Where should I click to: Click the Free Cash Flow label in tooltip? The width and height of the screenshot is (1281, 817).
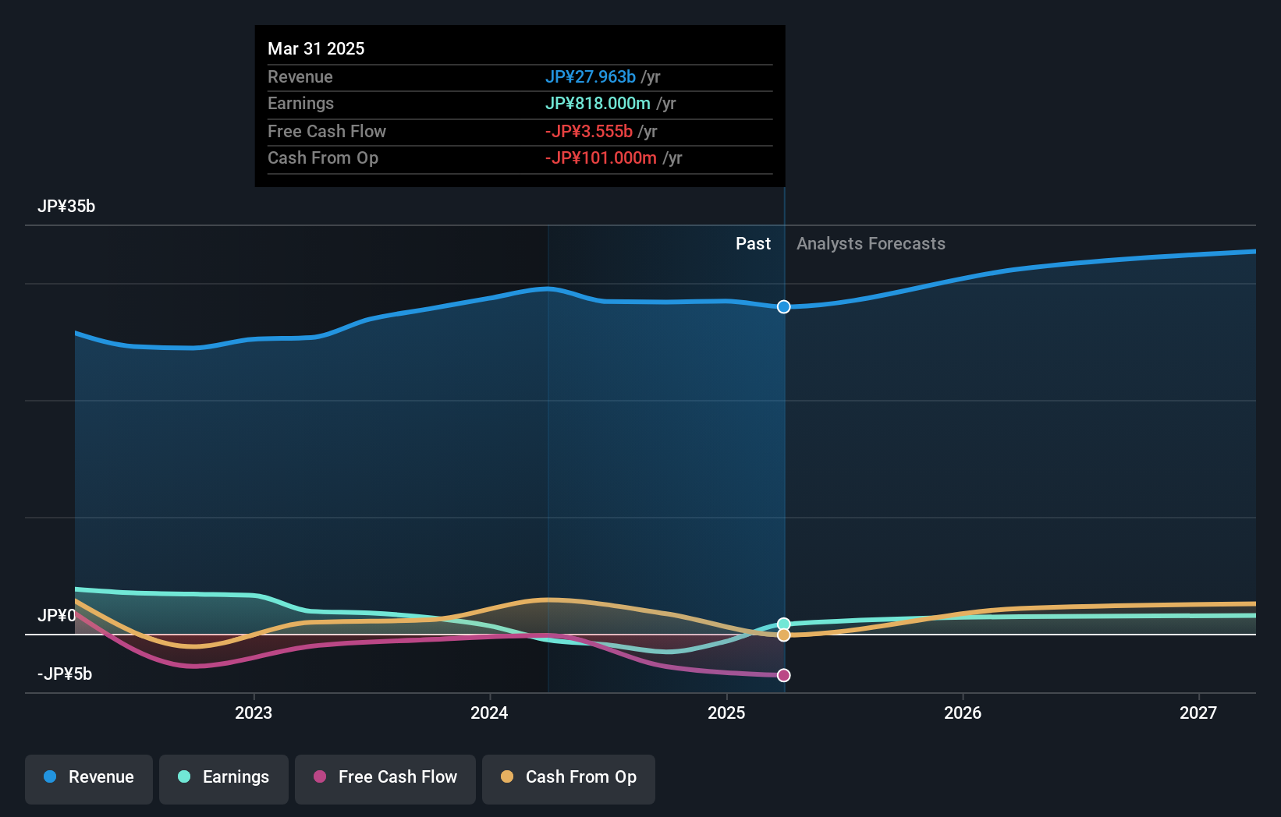[x=327, y=131]
